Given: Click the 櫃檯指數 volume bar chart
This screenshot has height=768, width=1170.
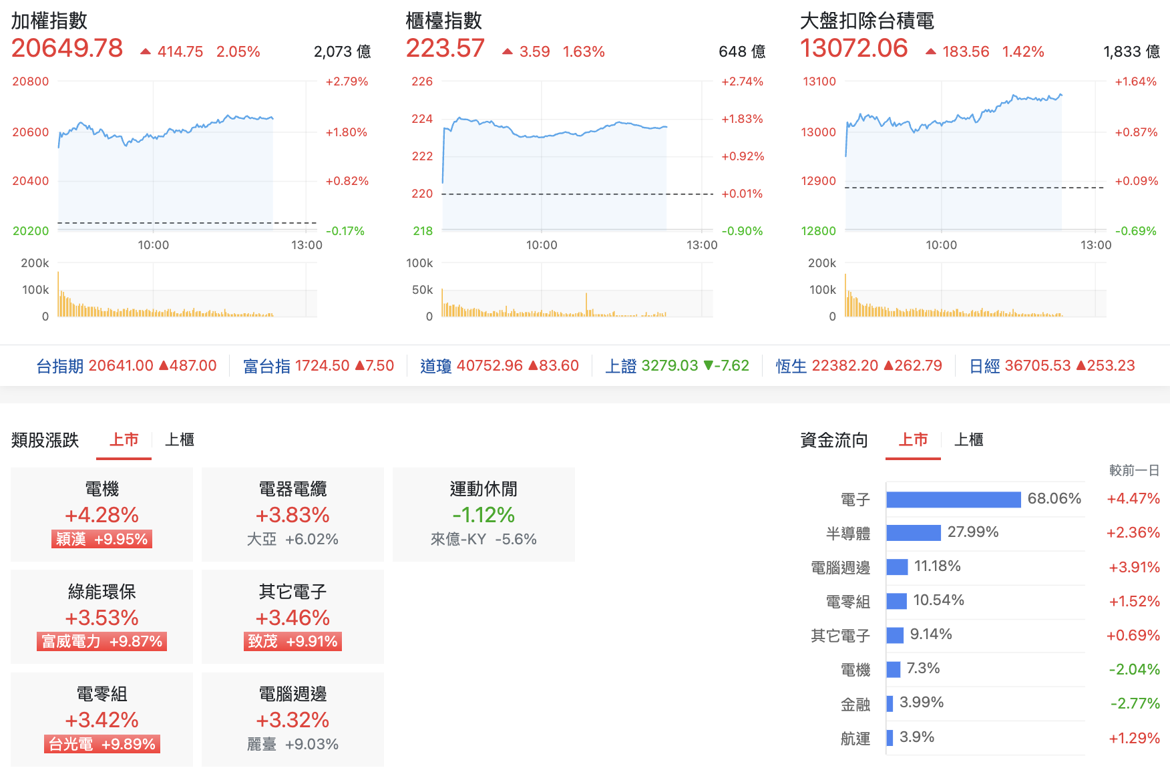Looking at the screenshot, I should (x=577, y=290).
